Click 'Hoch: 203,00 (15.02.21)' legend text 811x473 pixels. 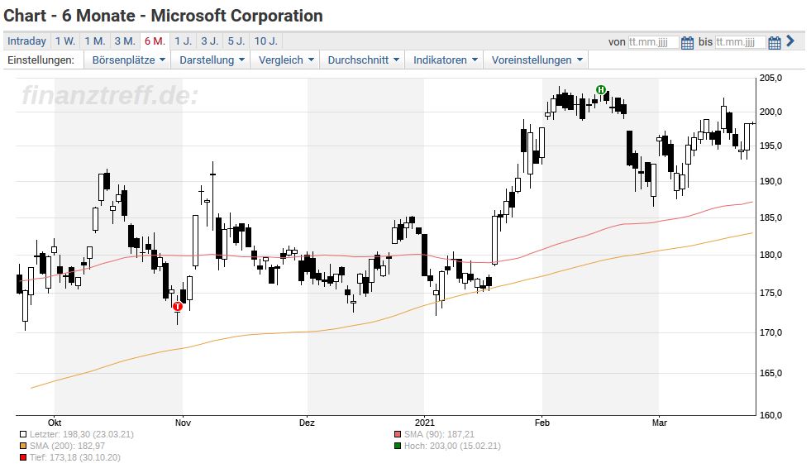tap(452, 446)
